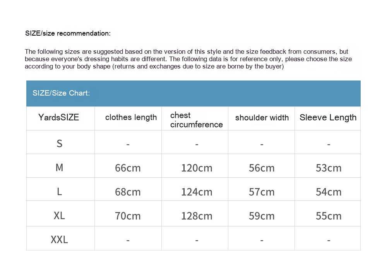Click the shoulder width column header

[262, 118]
